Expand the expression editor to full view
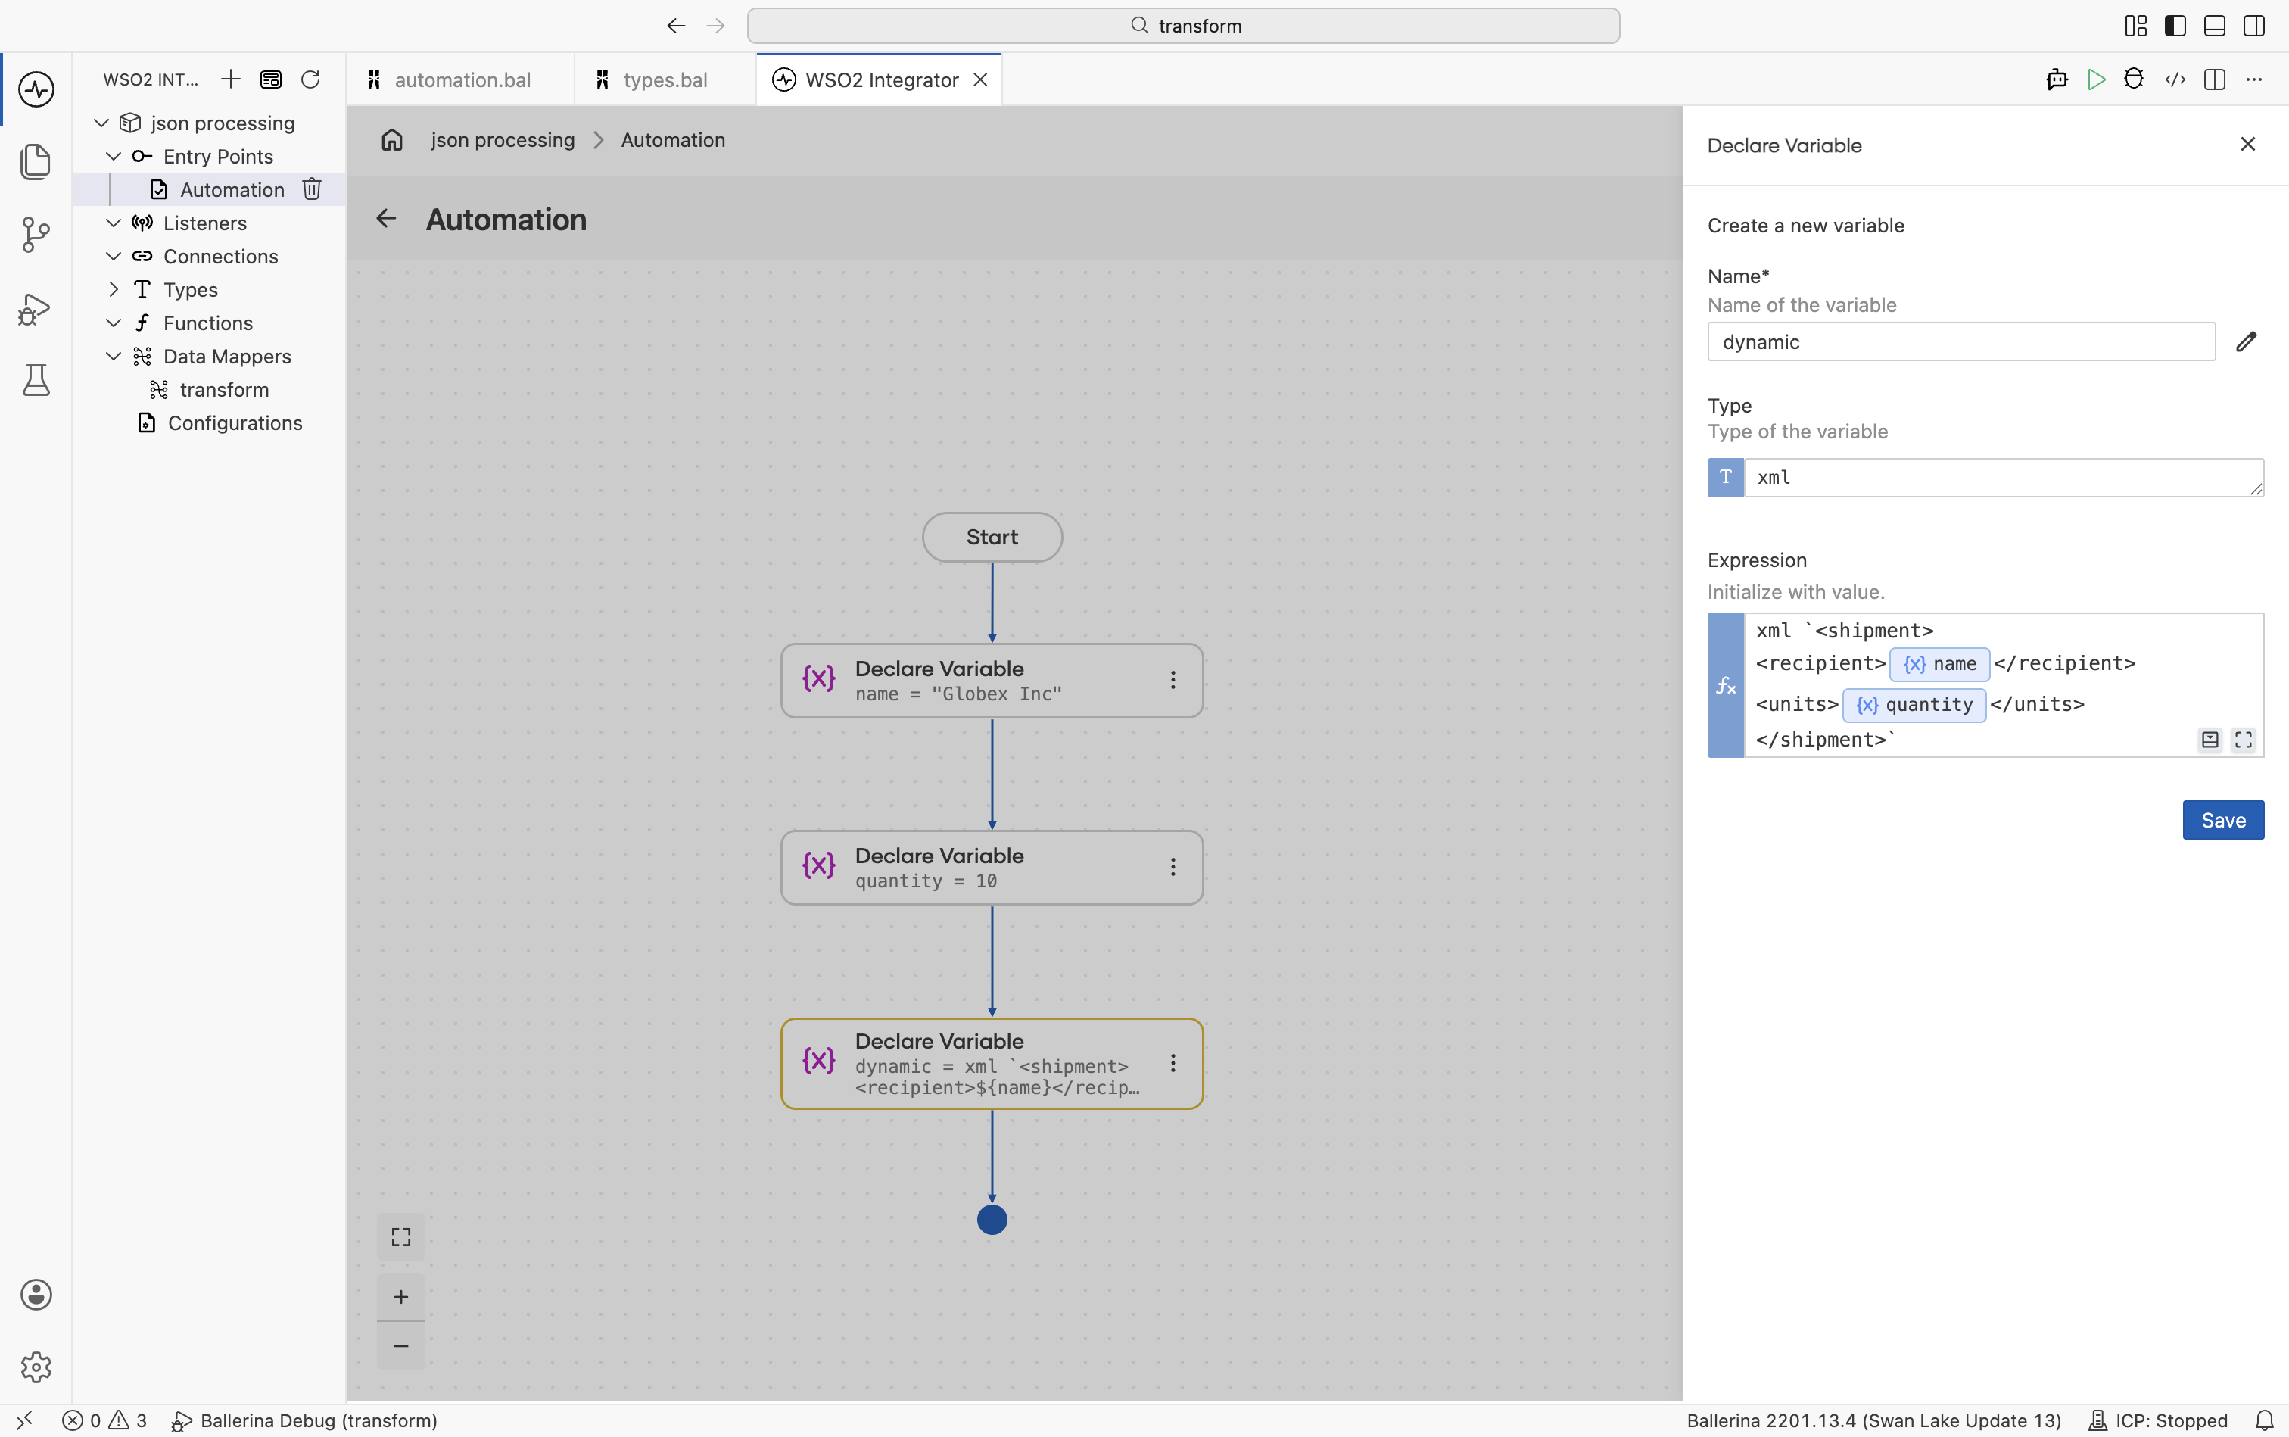 (2244, 740)
